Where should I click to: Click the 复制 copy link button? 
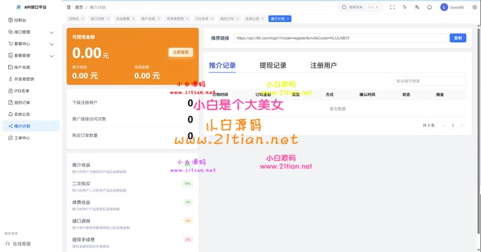click(x=457, y=38)
